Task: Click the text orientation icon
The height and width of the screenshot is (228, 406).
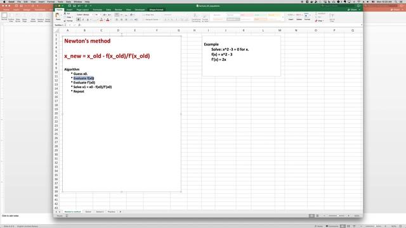Action: (131, 15)
